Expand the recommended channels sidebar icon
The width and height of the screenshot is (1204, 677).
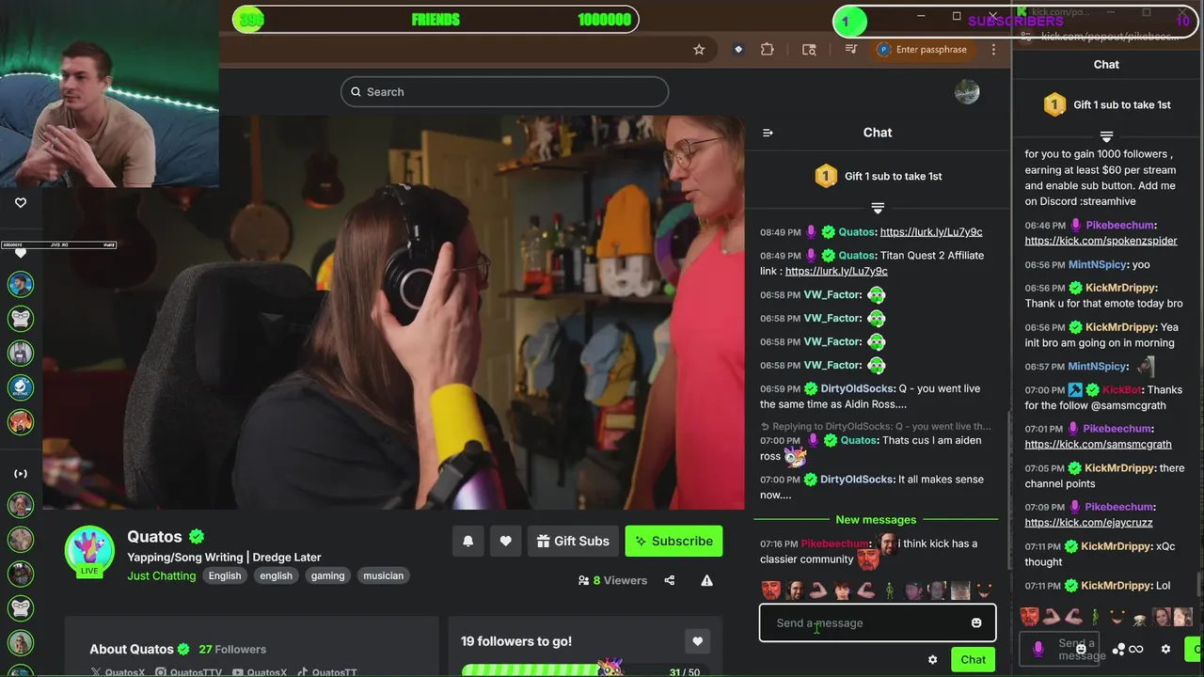coord(21,474)
